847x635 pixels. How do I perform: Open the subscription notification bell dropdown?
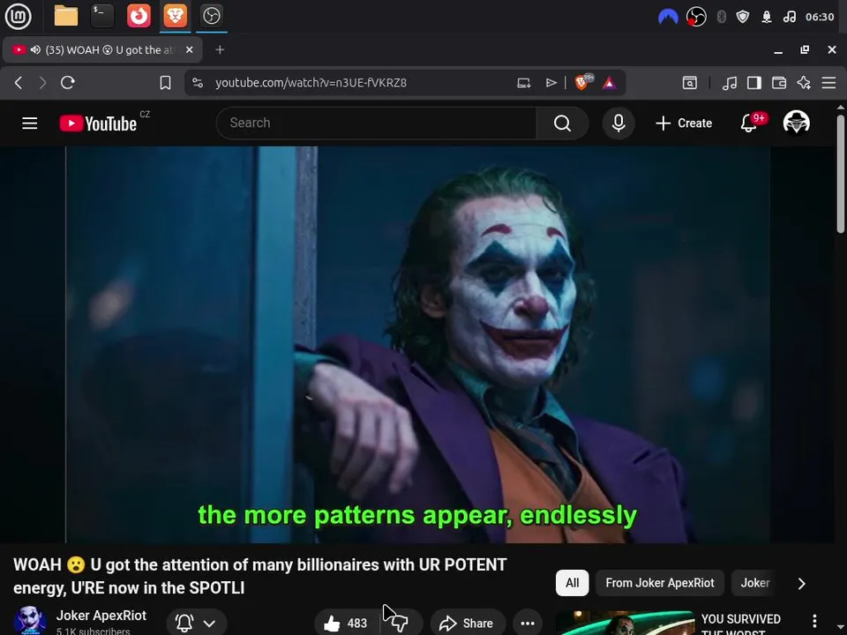point(196,624)
